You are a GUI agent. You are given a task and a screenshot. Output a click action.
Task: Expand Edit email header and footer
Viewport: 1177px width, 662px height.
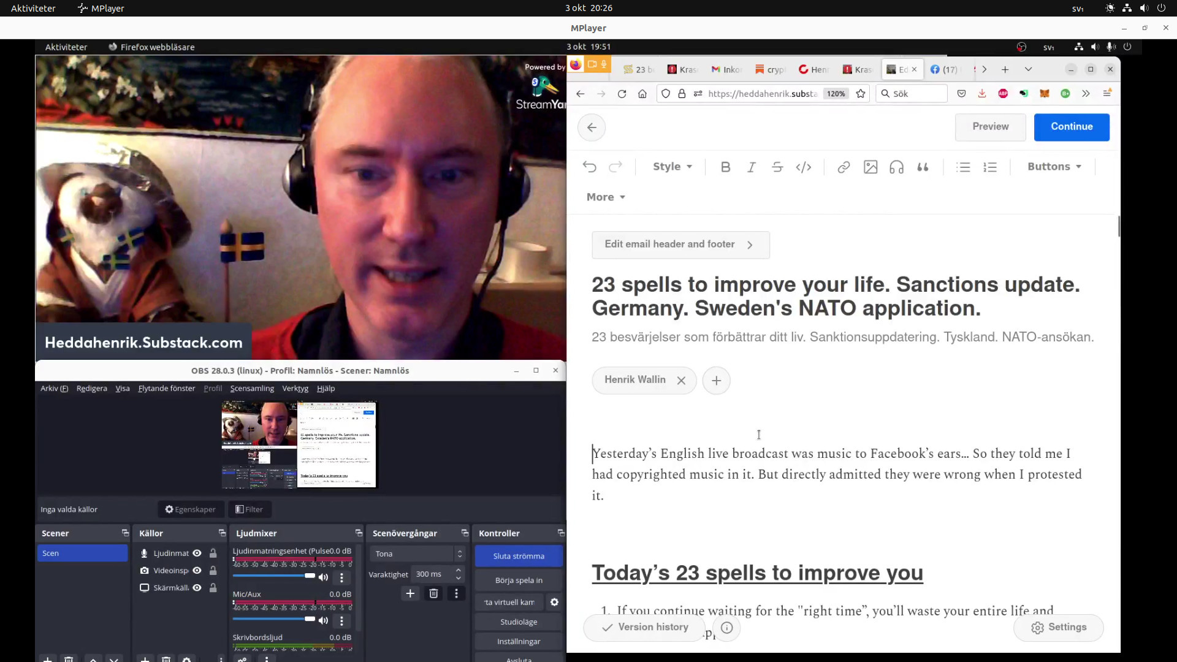680,245
